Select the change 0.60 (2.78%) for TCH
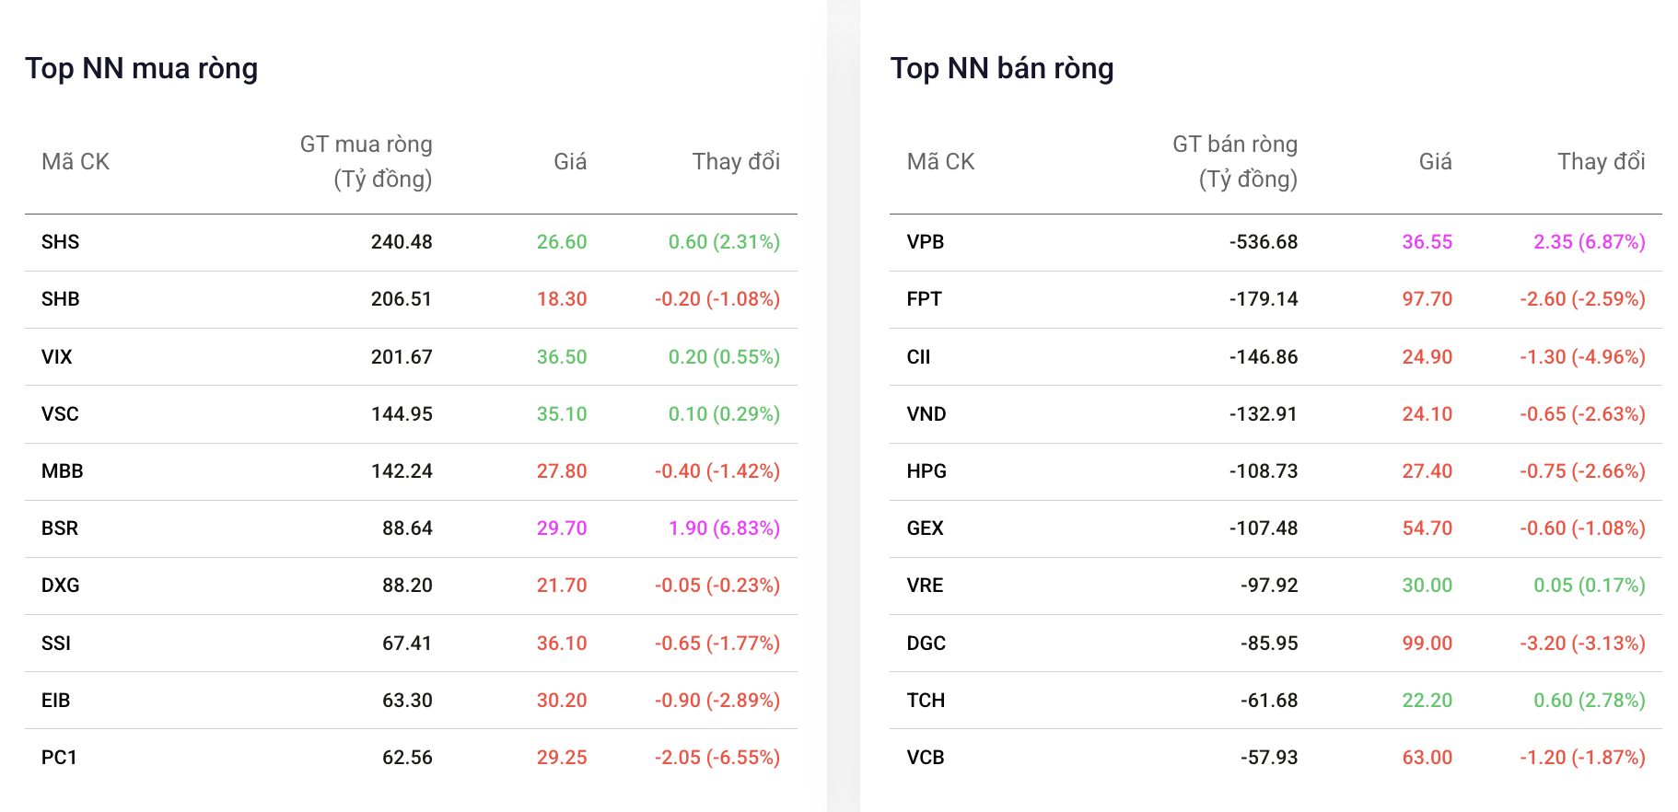Screen dimensions: 1678x812 (x=1589, y=701)
